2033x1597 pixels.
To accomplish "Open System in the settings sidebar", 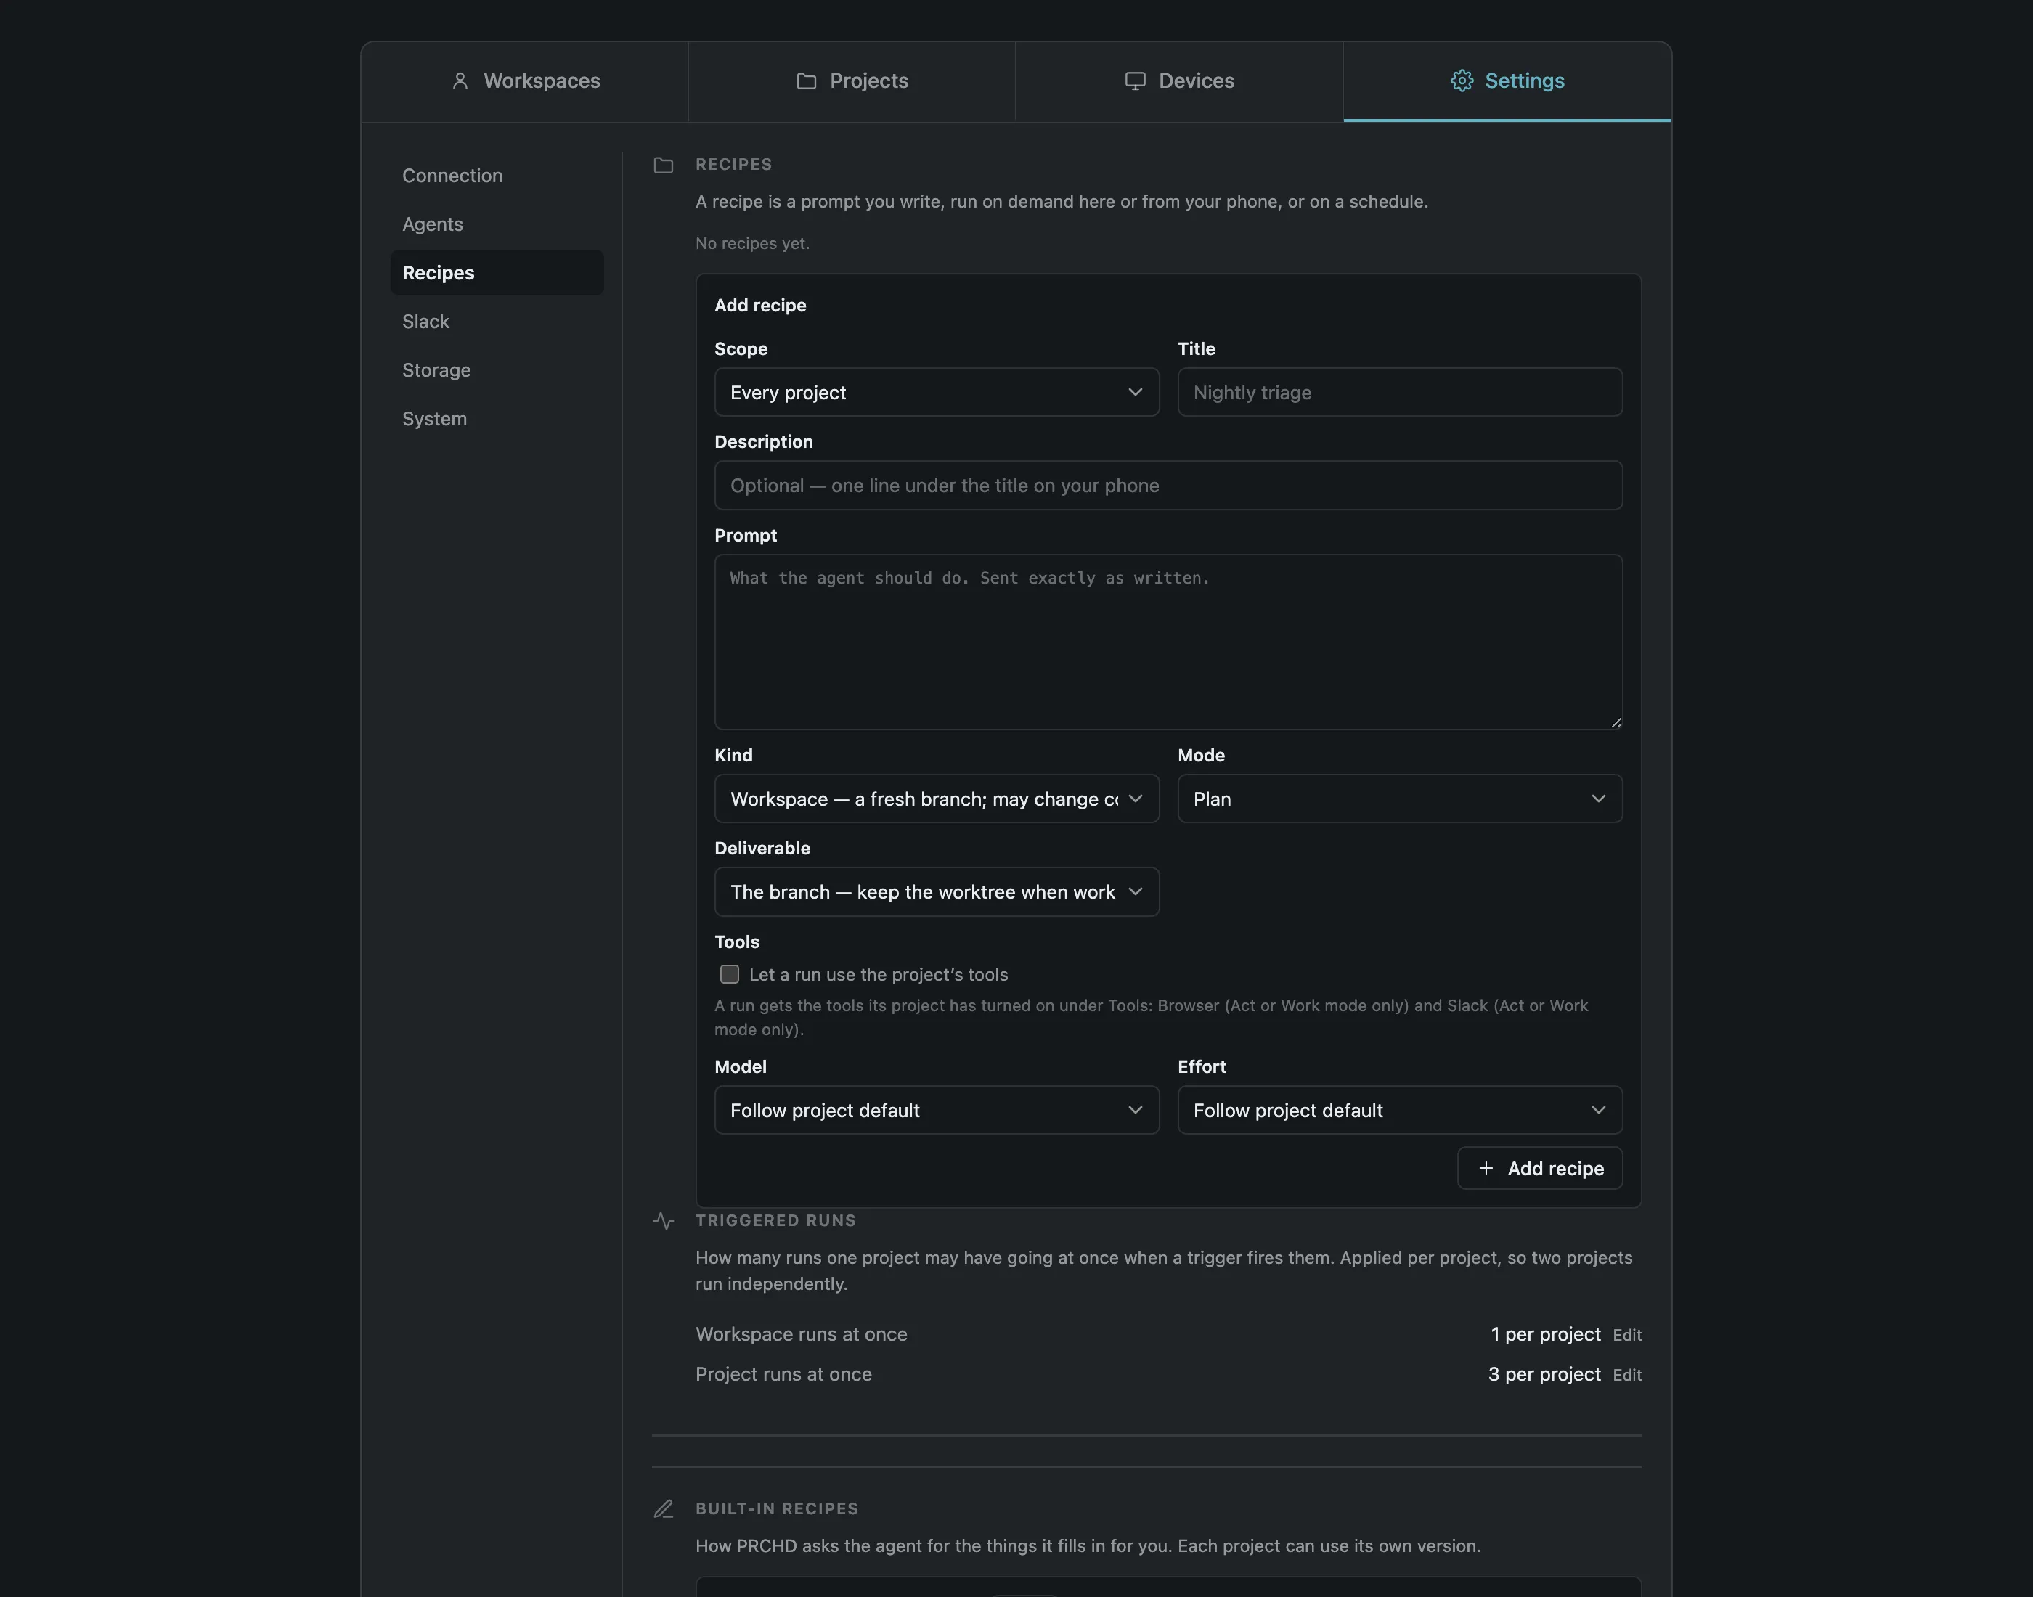I will [x=497, y=419].
